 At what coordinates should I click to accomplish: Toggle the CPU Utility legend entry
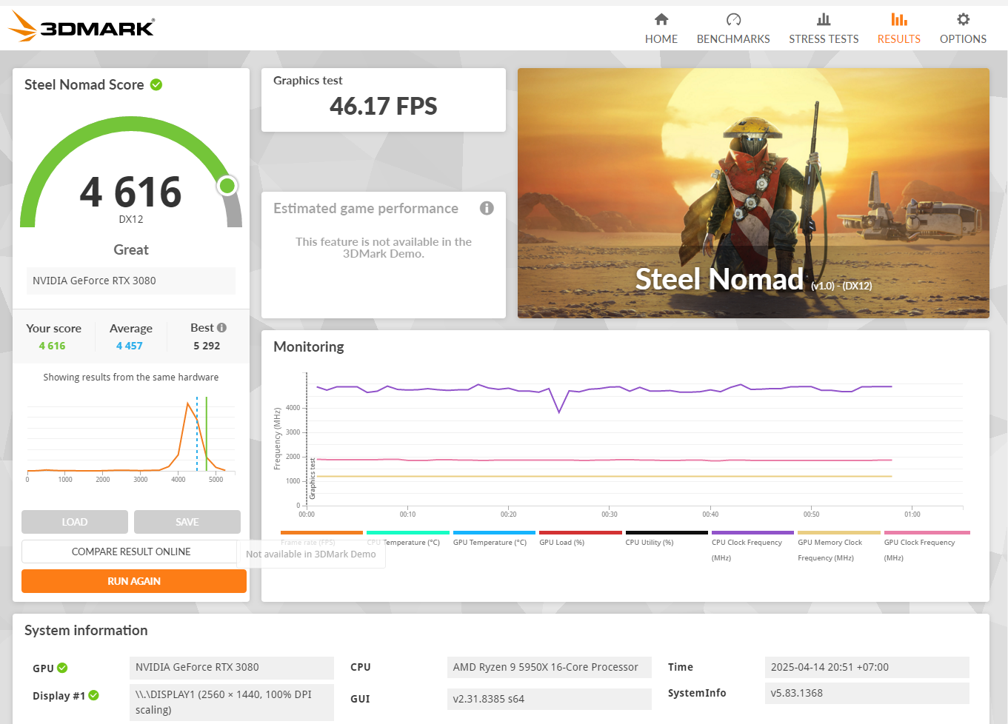(667, 539)
